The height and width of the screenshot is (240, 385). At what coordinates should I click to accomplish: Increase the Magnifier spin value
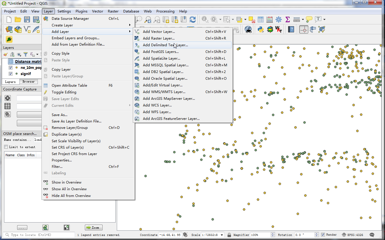273,234
